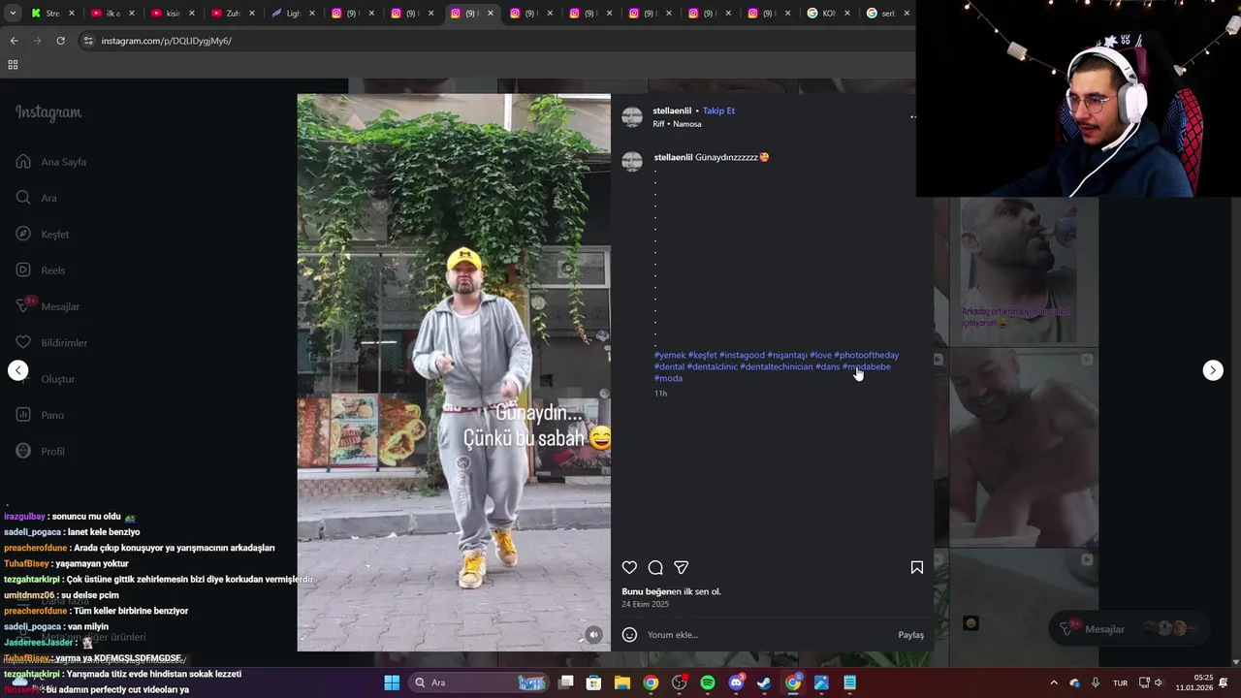Open the Riff • Namosa audio link
This screenshot has height=698, width=1241.
pyautogui.click(x=677, y=124)
